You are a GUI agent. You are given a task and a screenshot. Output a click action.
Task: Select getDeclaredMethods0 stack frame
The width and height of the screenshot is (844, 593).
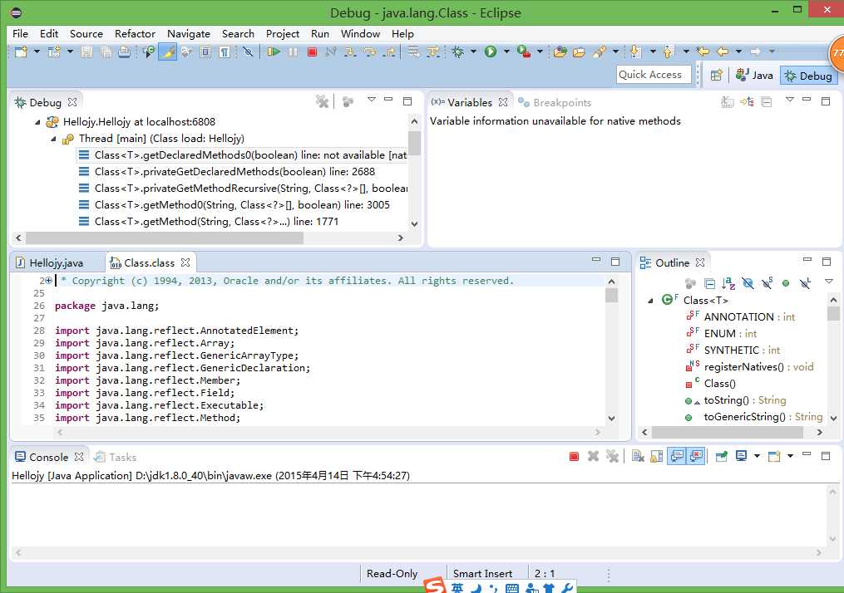242,155
